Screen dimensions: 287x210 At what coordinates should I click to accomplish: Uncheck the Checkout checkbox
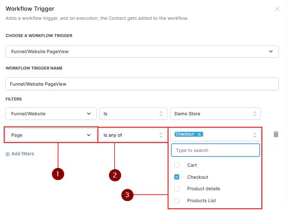(177, 177)
